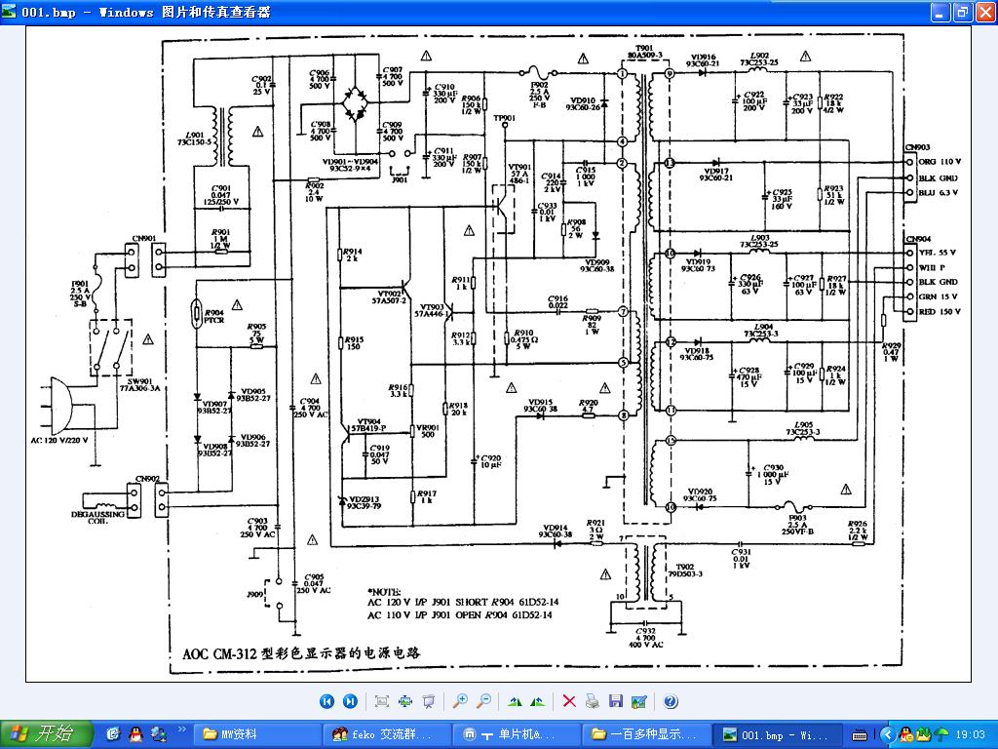The height and width of the screenshot is (749, 998).
Task: Switch to the 单片机 taskbar window
Action: [518, 734]
